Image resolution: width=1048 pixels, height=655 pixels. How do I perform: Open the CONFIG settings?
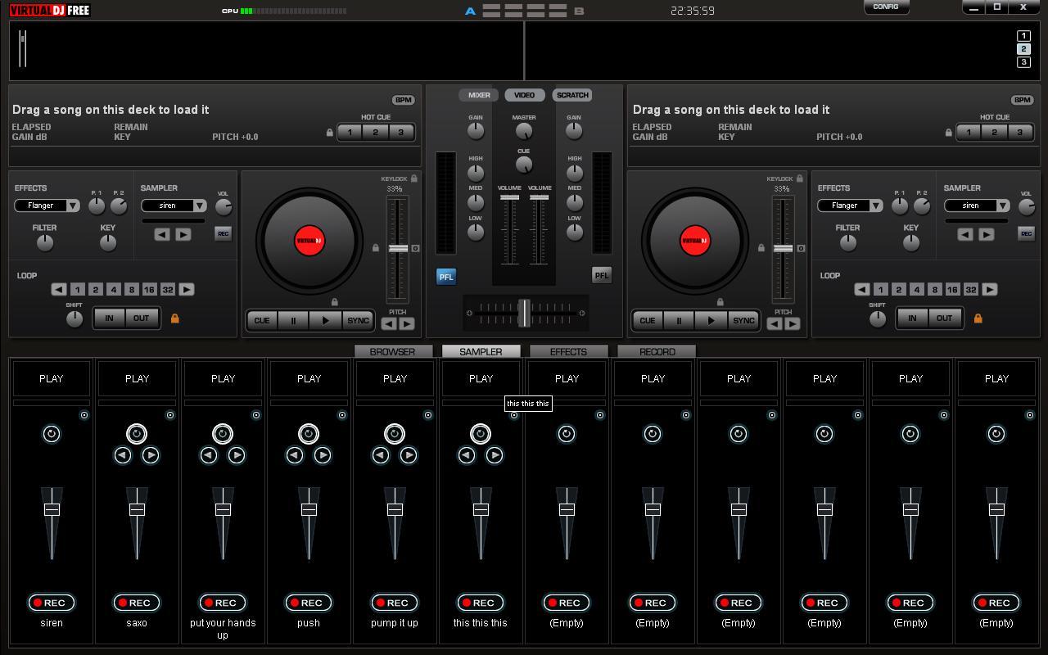tap(886, 7)
